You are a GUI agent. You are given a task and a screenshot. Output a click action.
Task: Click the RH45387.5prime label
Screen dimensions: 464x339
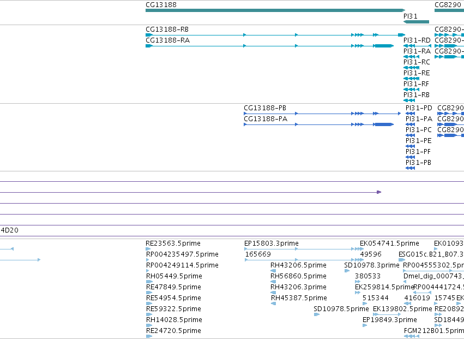click(299, 298)
